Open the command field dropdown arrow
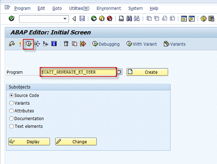Screen dimensions: 217x164 pyautogui.click(x=65, y=19)
